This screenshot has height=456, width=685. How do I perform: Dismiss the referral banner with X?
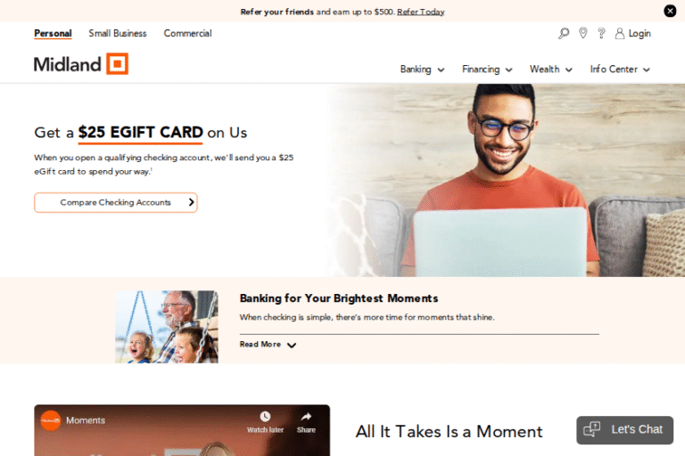coord(670,11)
